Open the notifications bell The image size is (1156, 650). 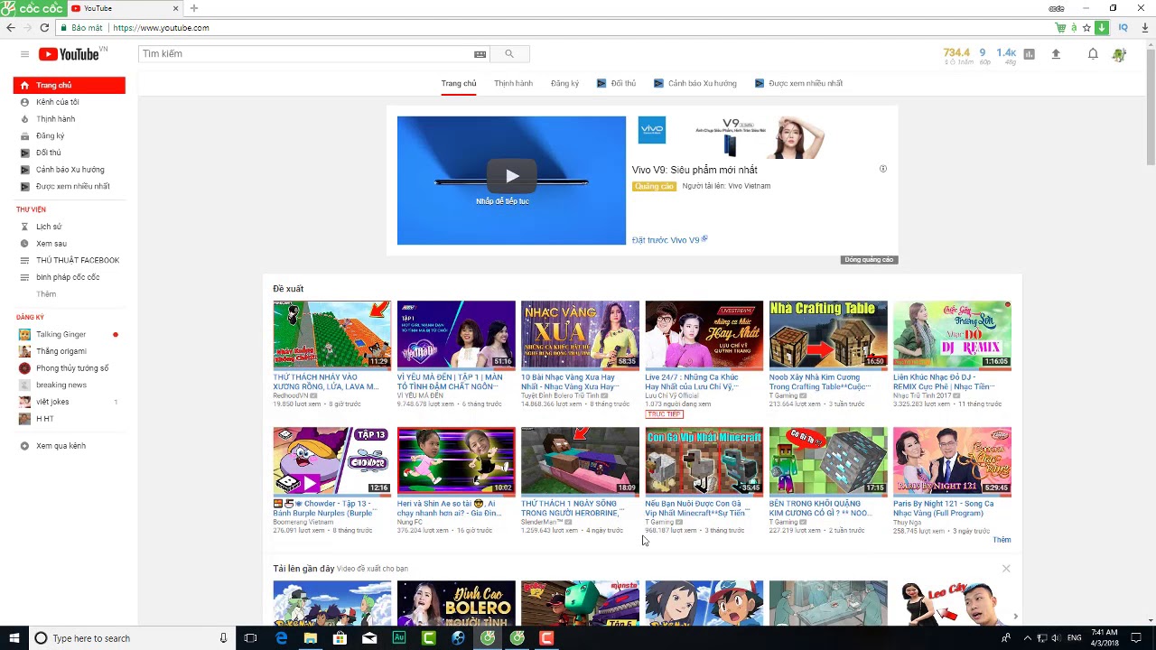click(1093, 54)
